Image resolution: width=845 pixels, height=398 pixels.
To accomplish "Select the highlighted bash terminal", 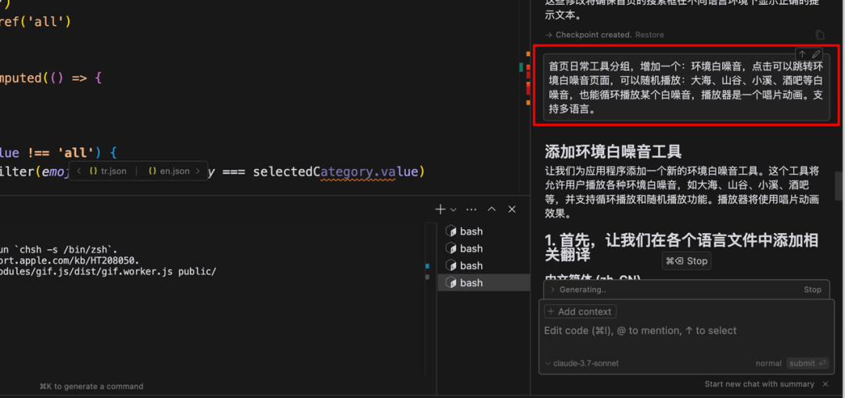I will 484,283.
